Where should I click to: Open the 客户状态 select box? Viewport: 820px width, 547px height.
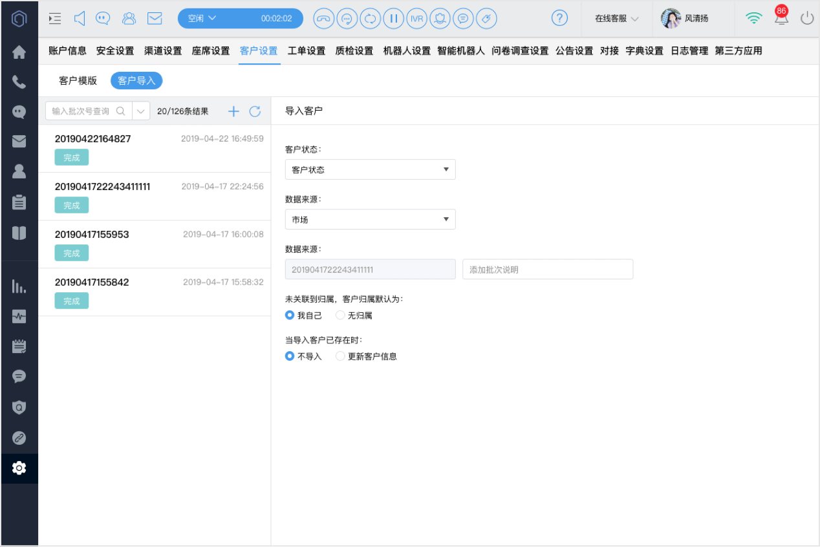[370, 169]
